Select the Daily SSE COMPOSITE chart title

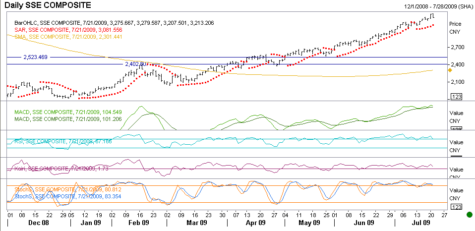point(48,5)
